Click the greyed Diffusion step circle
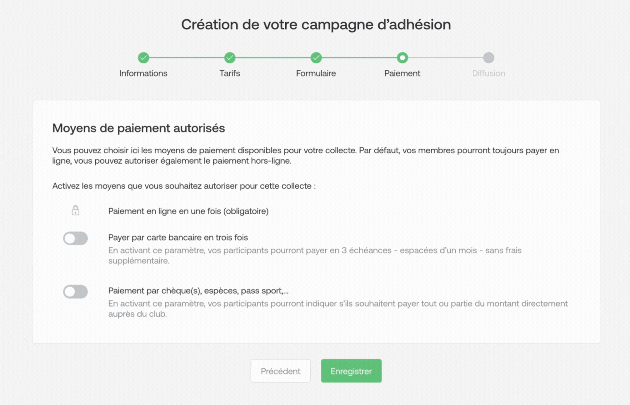This screenshot has height=405, width=630. click(x=488, y=57)
